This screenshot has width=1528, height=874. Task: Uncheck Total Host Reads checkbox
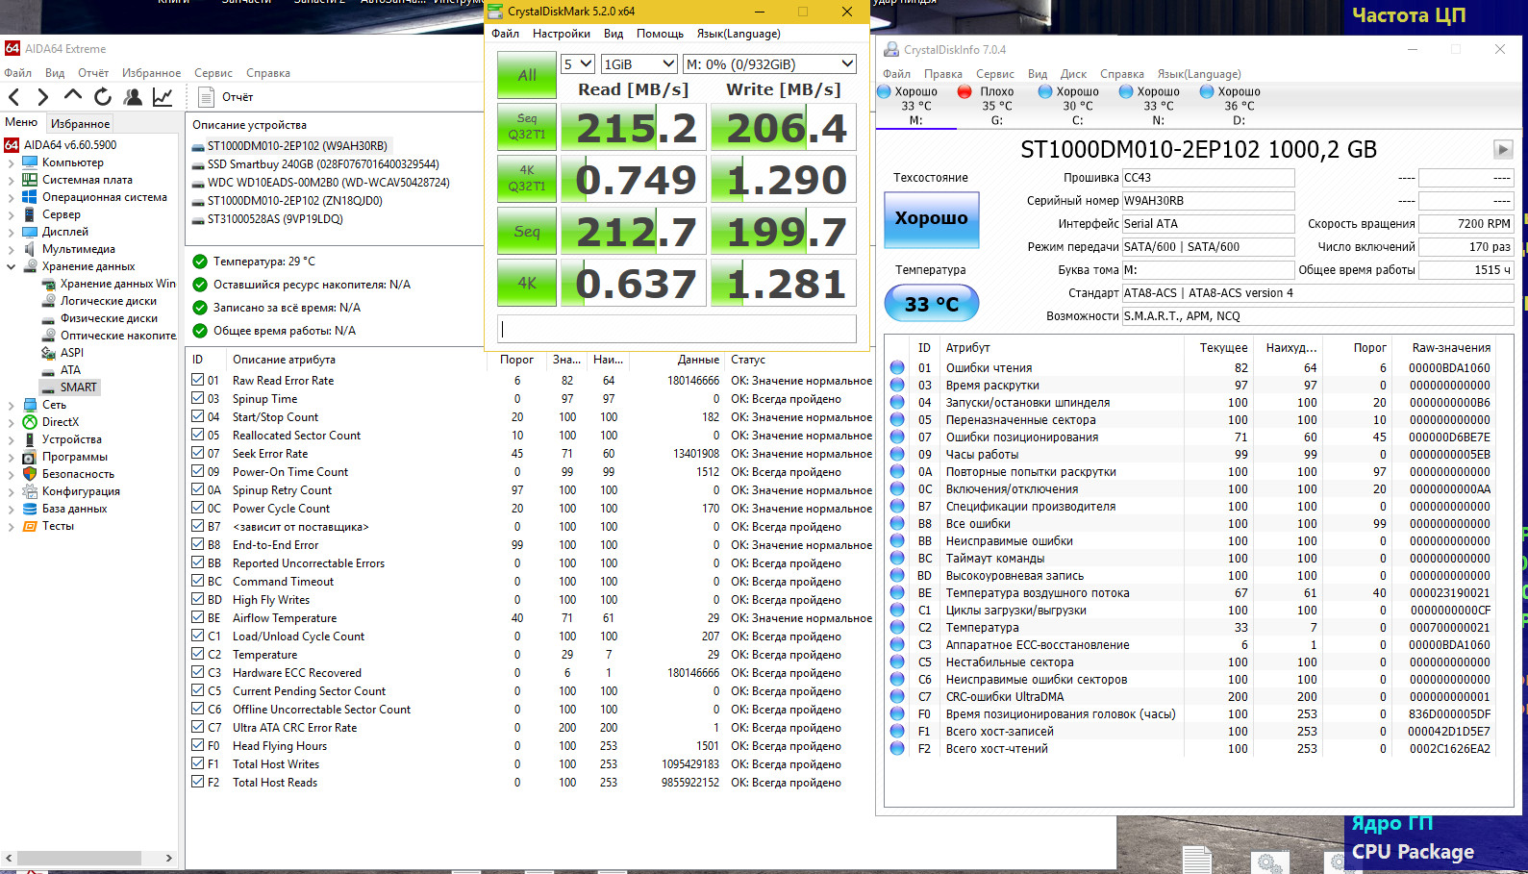click(x=197, y=782)
